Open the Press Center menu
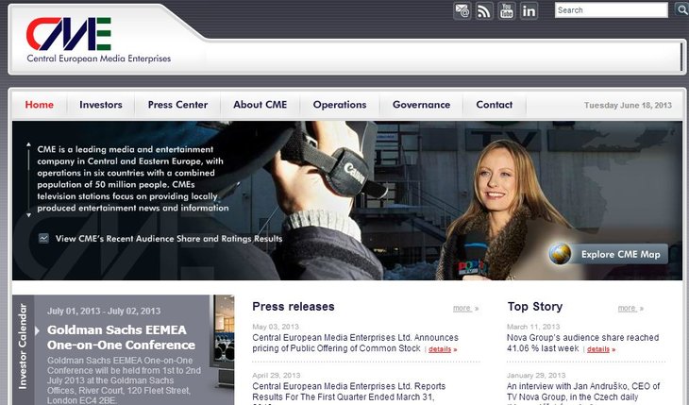The height and width of the screenshot is (405, 689). point(177,105)
